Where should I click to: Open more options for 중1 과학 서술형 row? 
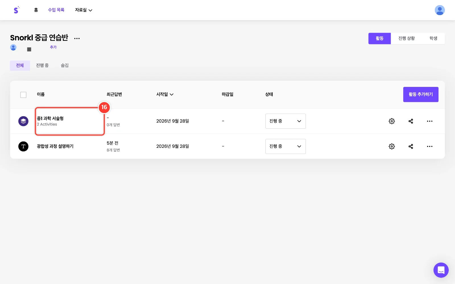(430, 121)
